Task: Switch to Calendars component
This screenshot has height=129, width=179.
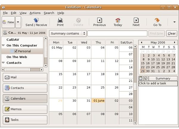Action: pos(25,99)
